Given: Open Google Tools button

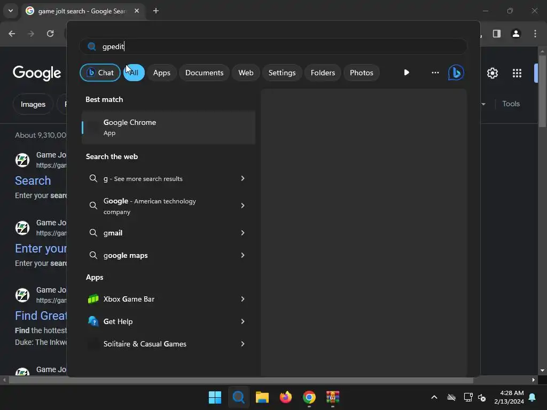Looking at the screenshot, I should (511, 104).
